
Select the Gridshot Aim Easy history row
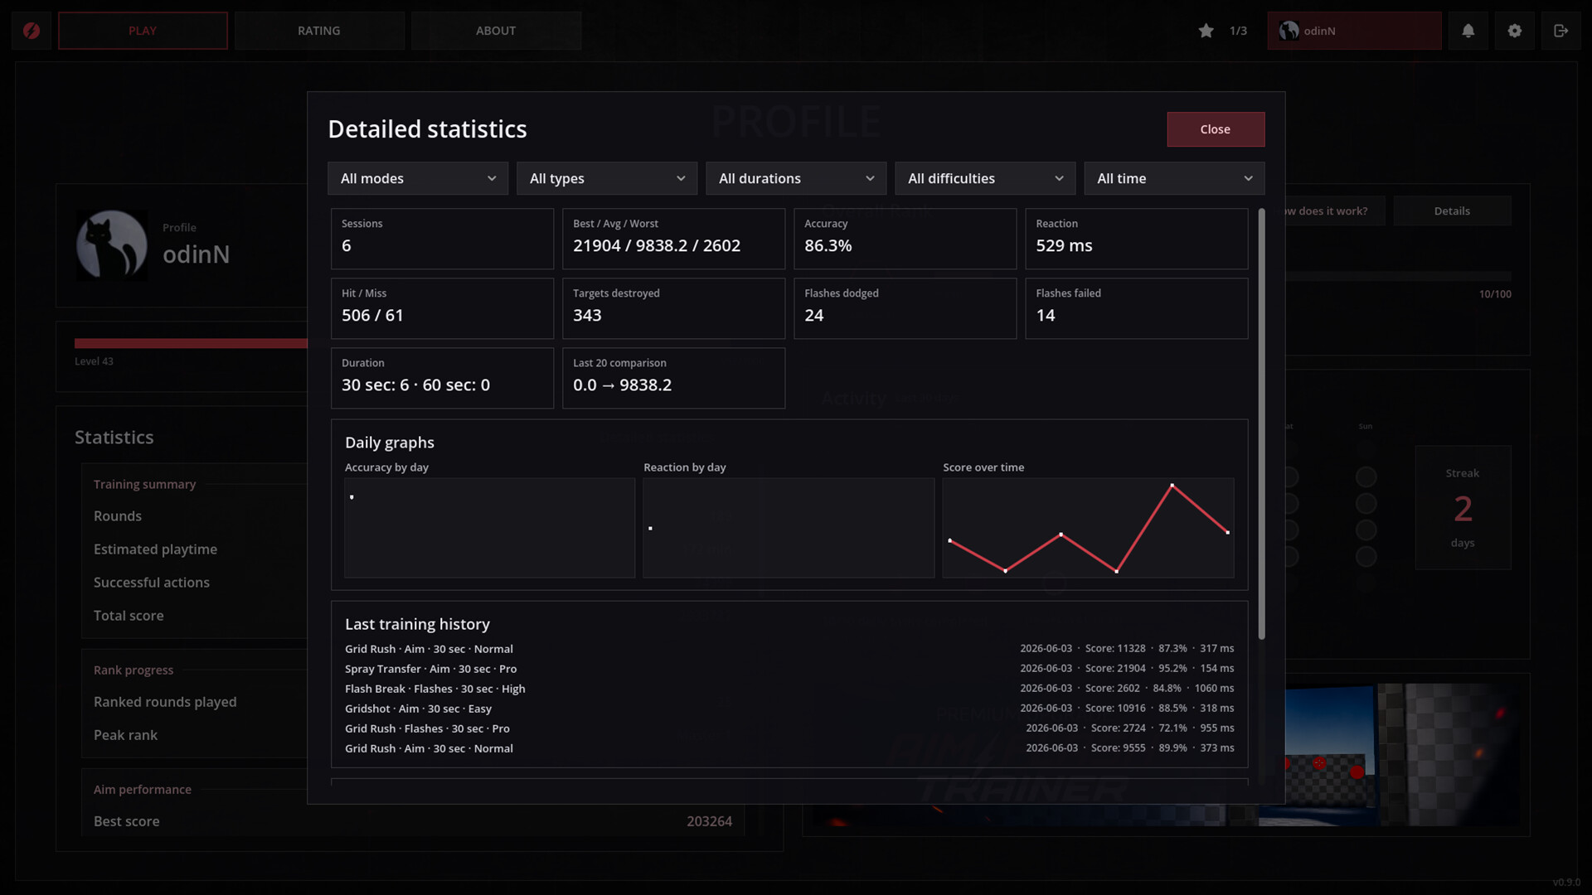pyautogui.click(x=789, y=709)
